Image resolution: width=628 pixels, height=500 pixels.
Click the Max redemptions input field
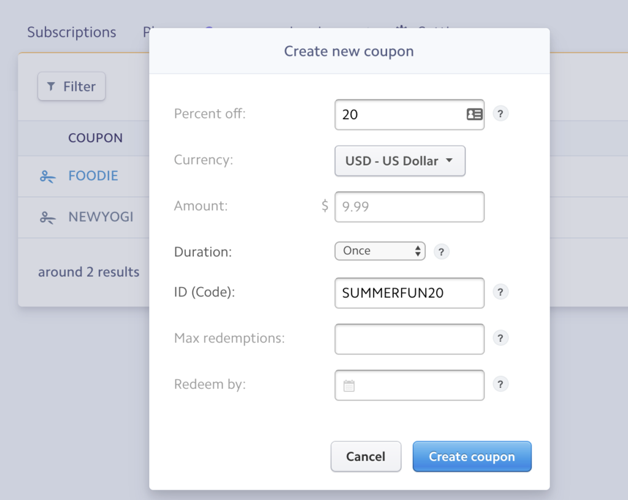tap(409, 339)
